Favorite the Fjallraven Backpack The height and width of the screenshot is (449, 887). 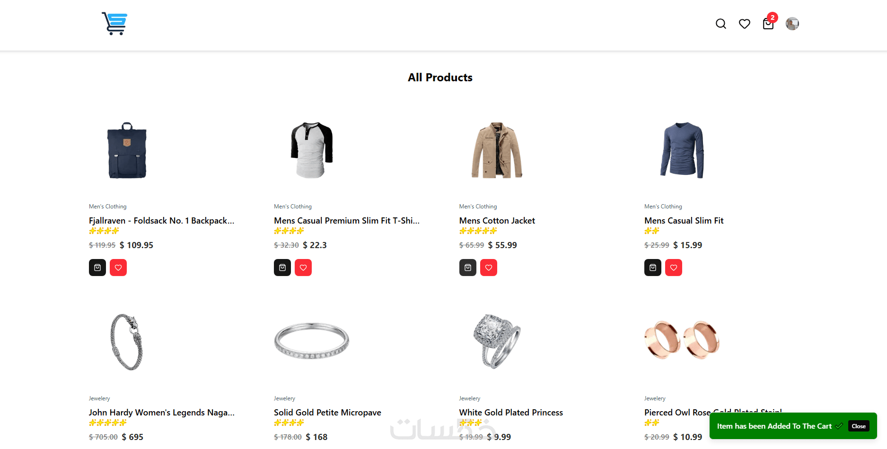click(x=118, y=268)
